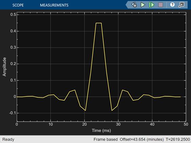Click the Time (ms) x-axis label

[101, 130]
